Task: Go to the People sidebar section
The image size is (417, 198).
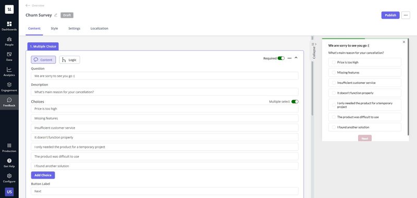Action: (9, 42)
